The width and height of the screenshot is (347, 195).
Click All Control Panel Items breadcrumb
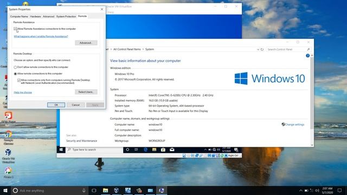pyautogui.click(x=127, y=49)
